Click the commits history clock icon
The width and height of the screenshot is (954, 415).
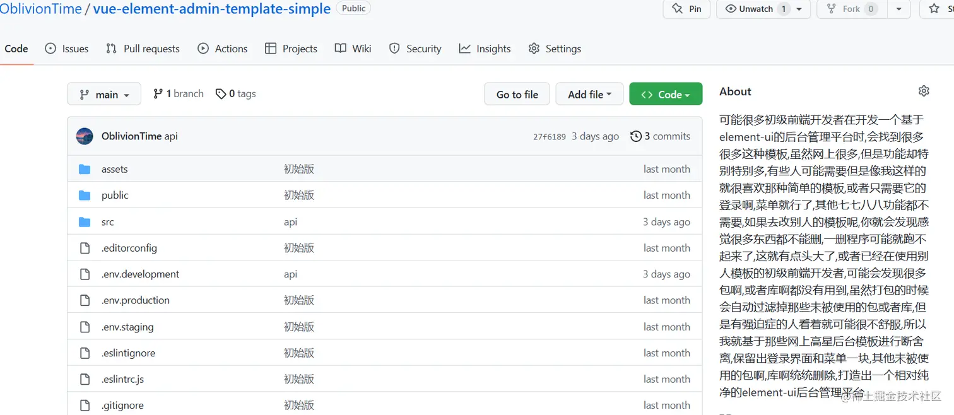click(x=636, y=136)
